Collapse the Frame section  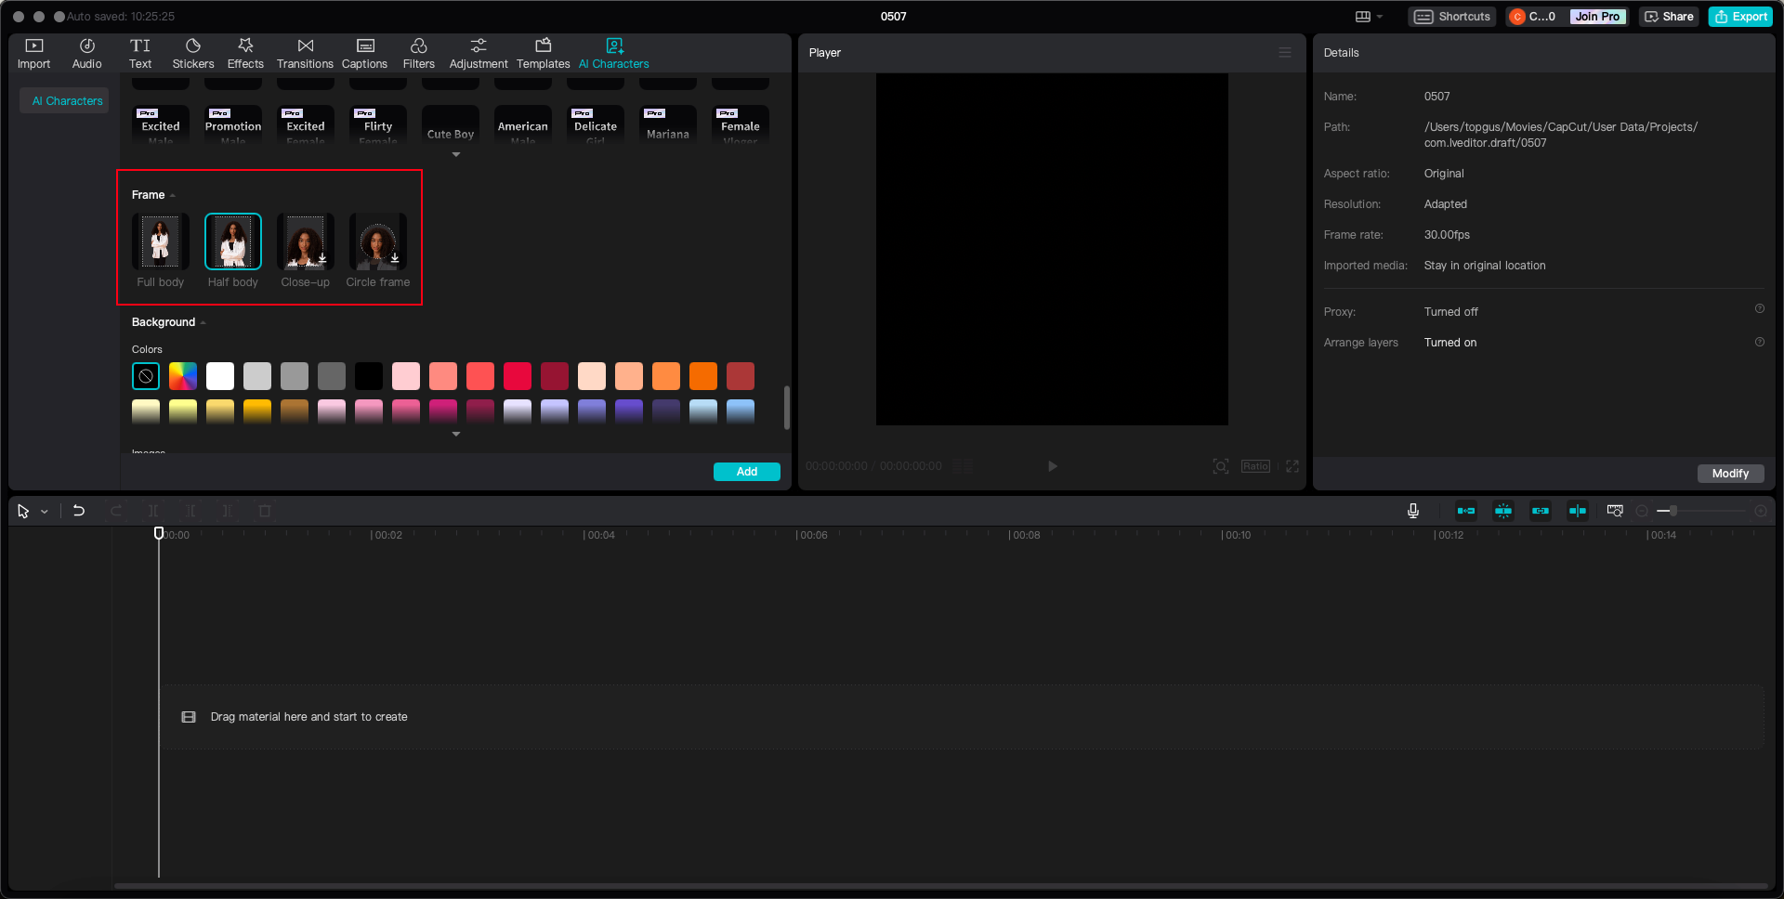tap(173, 195)
